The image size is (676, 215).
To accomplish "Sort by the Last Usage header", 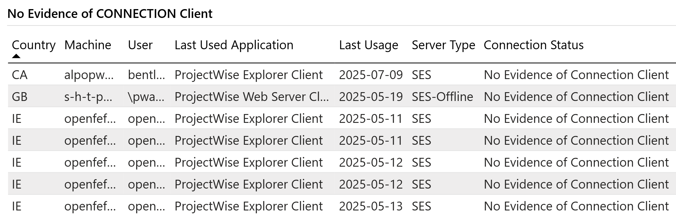I will pyautogui.click(x=369, y=45).
